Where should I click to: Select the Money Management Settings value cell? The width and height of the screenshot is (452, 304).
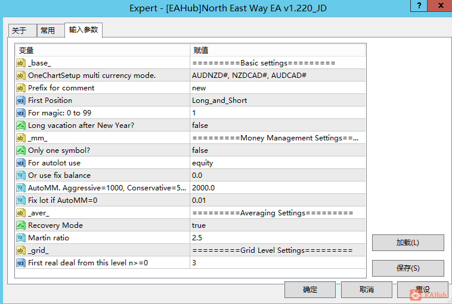tap(278, 138)
